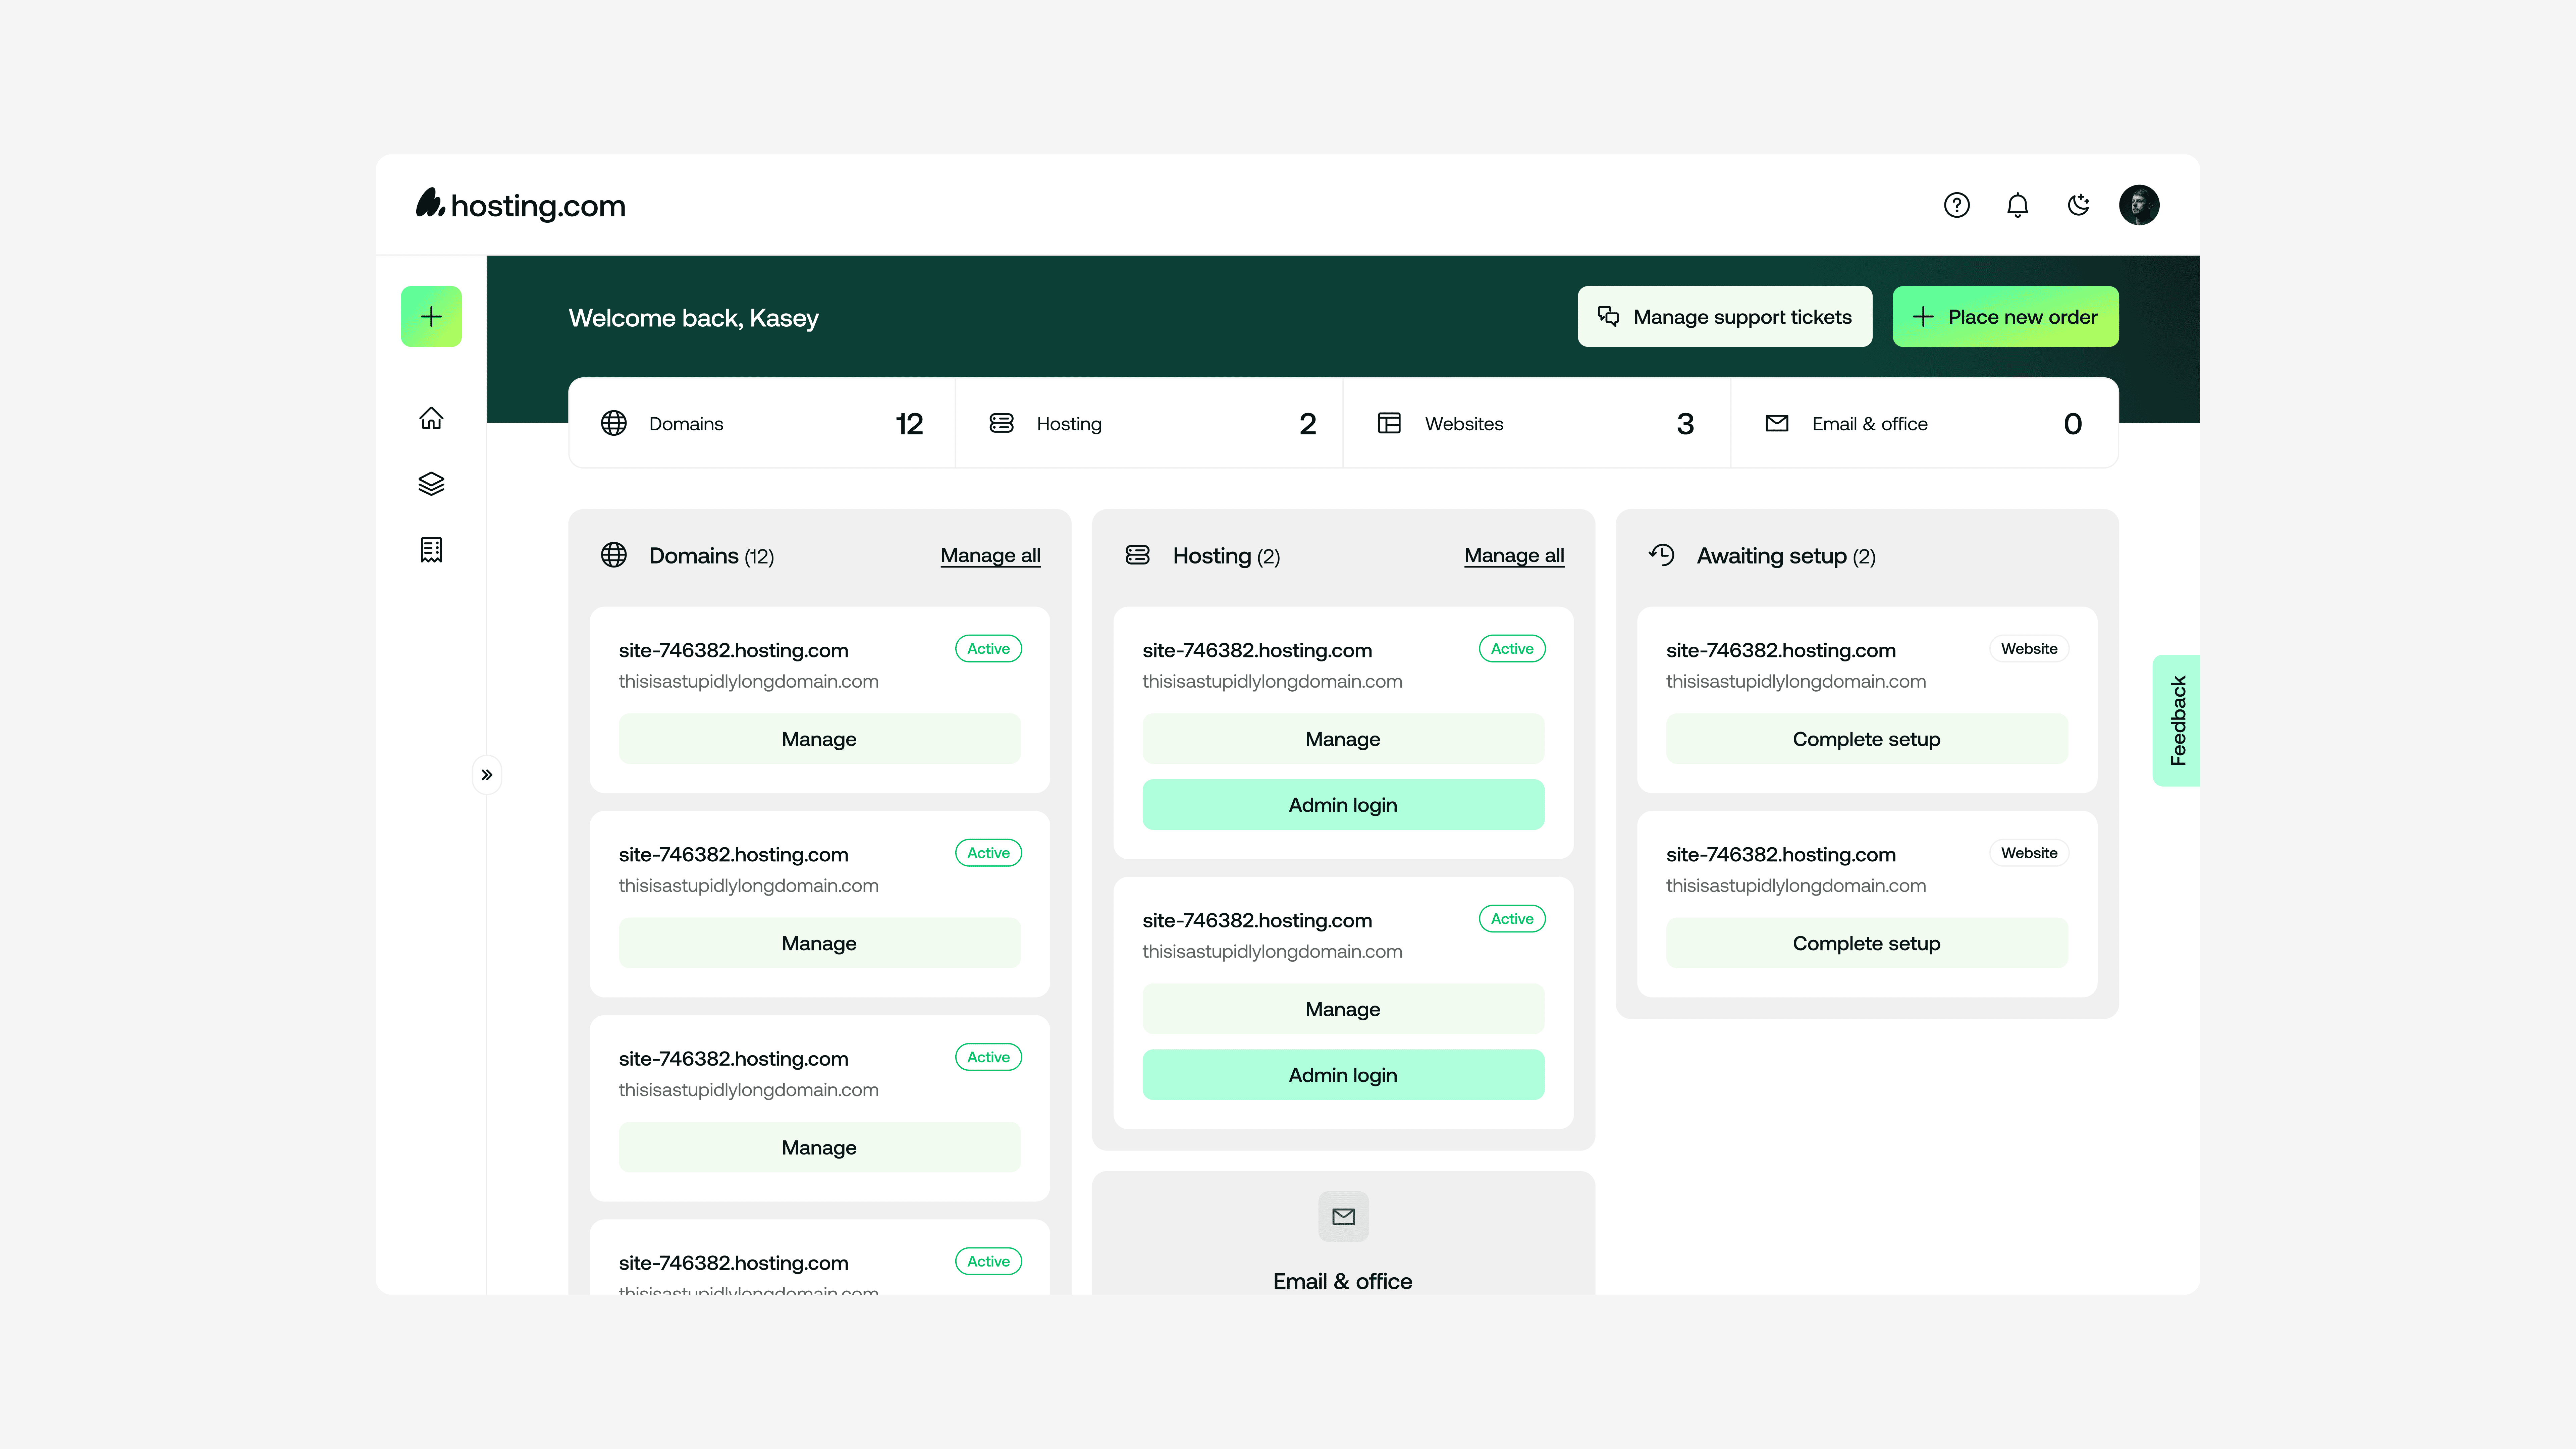The width and height of the screenshot is (2576, 1449).
Task: Click Manage all in the Hosting panel
Action: tap(1514, 556)
